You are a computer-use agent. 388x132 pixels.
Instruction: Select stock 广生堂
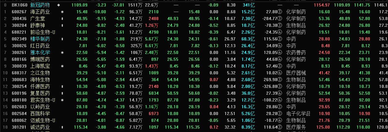[37, 19]
